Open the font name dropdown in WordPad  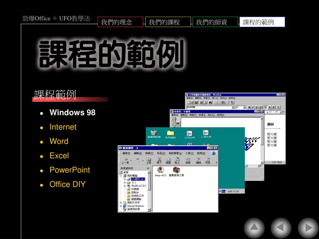(233, 107)
